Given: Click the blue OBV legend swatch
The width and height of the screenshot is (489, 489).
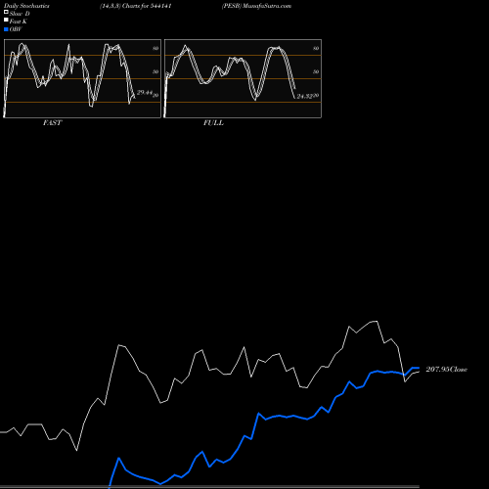Looking at the screenshot, I should pyautogui.click(x=6, y=29).
